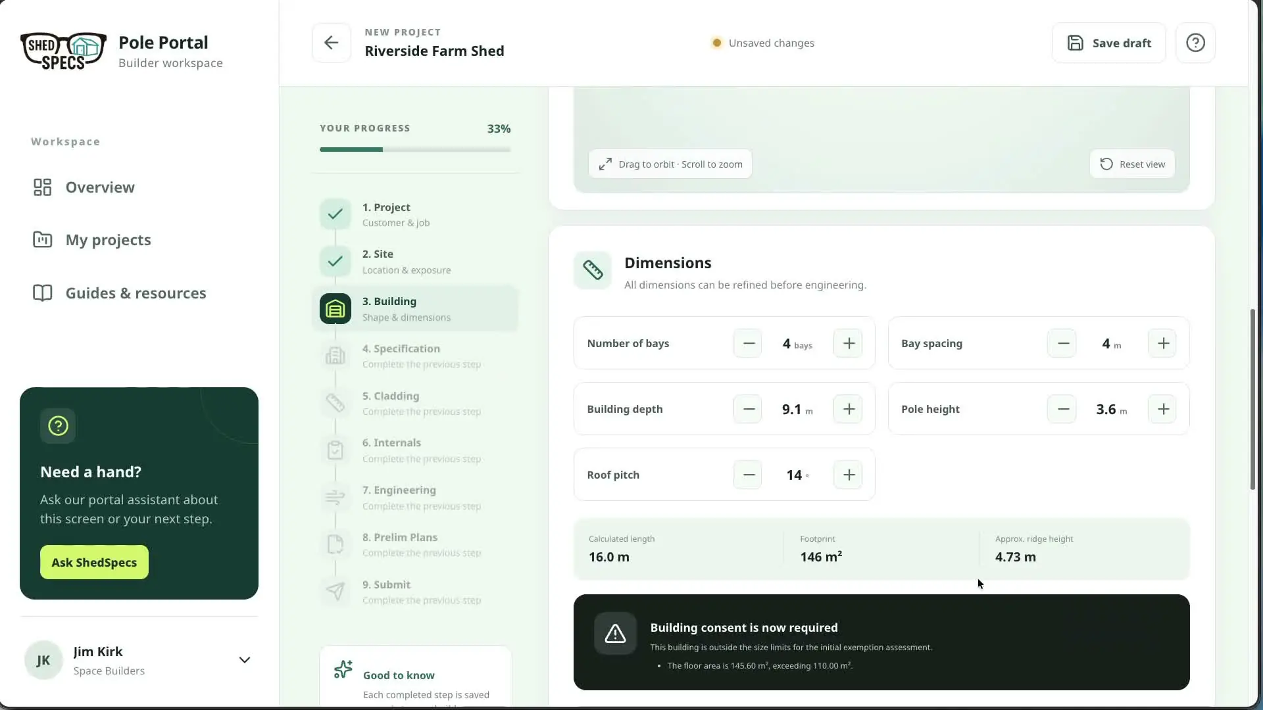The height and width of the screenshot is (710, 1263).
Task: Click the building consent warning icon
Action: click(x=615, y=634)
